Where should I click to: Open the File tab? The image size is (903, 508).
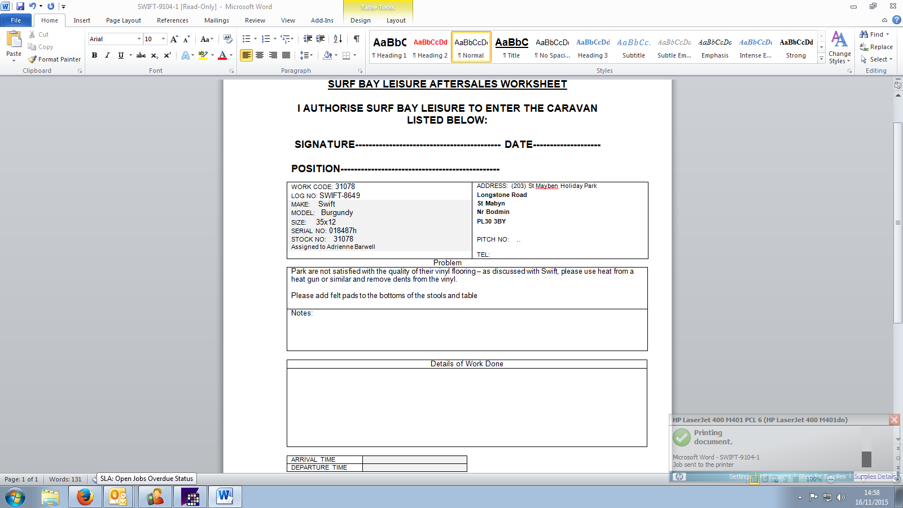click(x=16, y=20)
